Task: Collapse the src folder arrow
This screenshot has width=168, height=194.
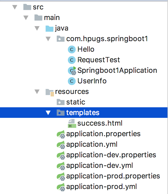Action: tap(15, 7)
